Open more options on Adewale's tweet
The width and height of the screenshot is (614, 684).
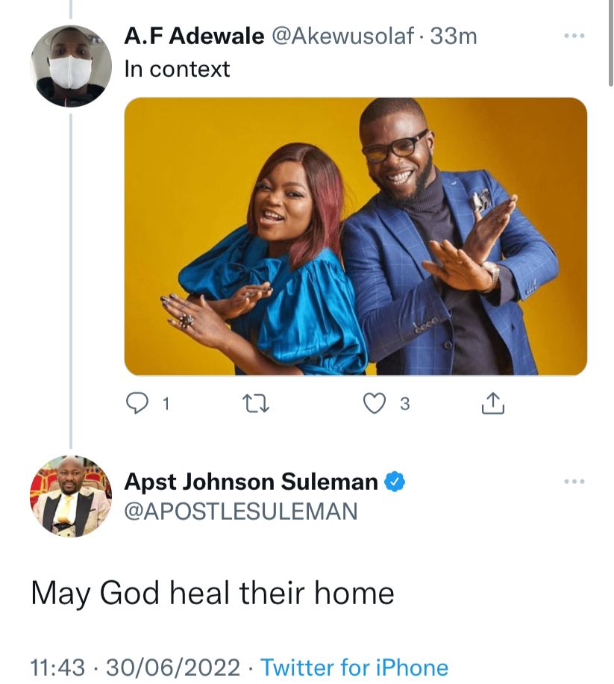click(574, 36)
